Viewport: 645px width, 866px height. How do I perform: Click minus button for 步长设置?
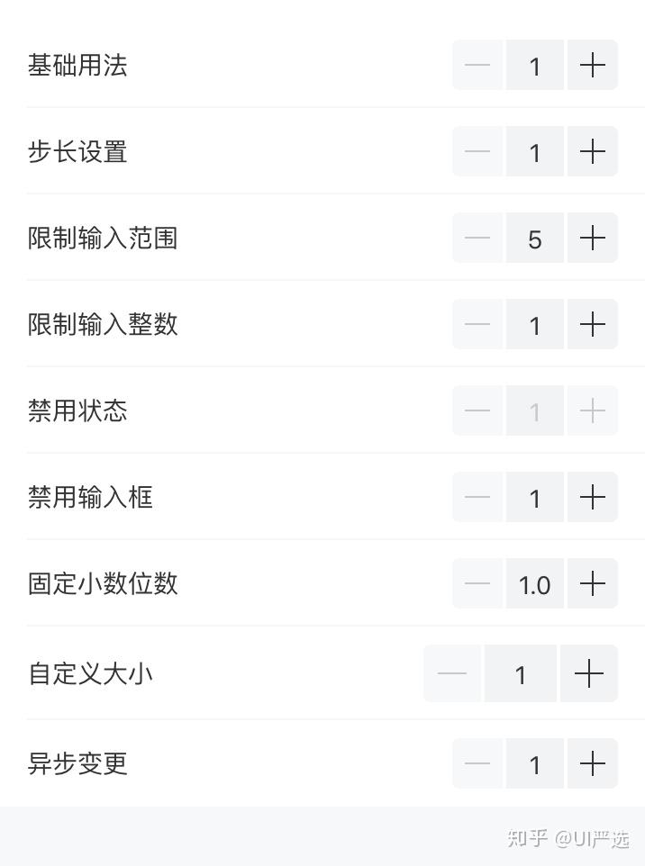click(477, 151)
